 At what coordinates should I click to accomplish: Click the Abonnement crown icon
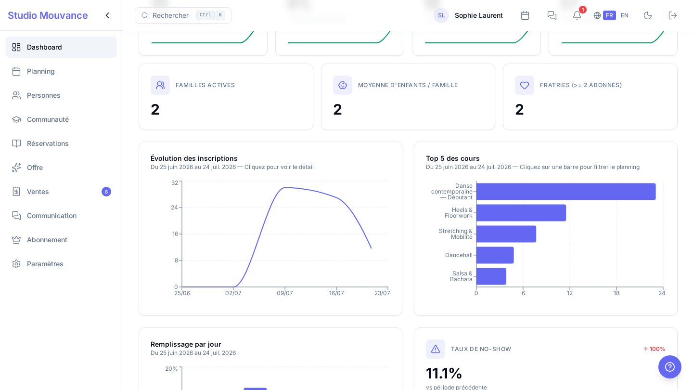click(16, 240)
